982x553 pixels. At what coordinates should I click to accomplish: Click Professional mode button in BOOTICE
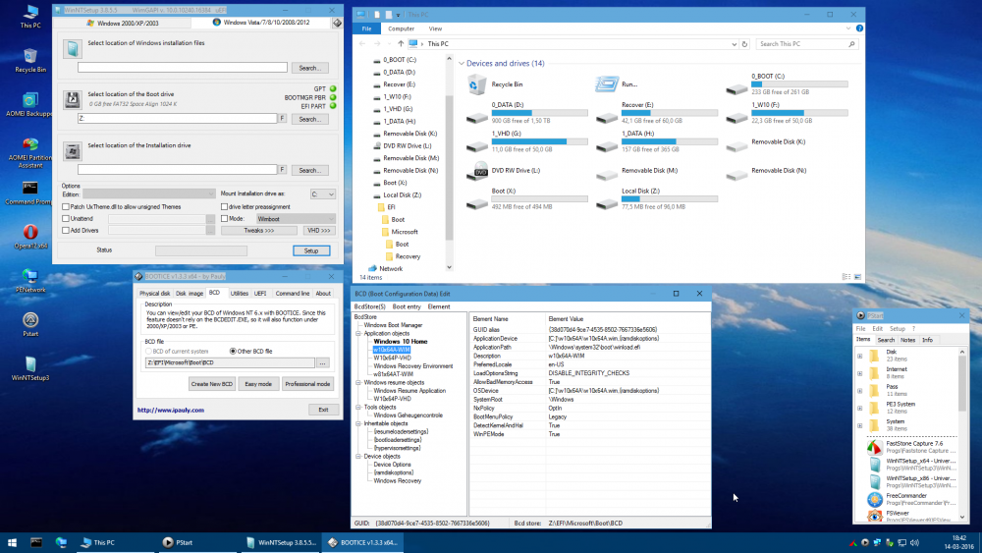coord(307,384)
